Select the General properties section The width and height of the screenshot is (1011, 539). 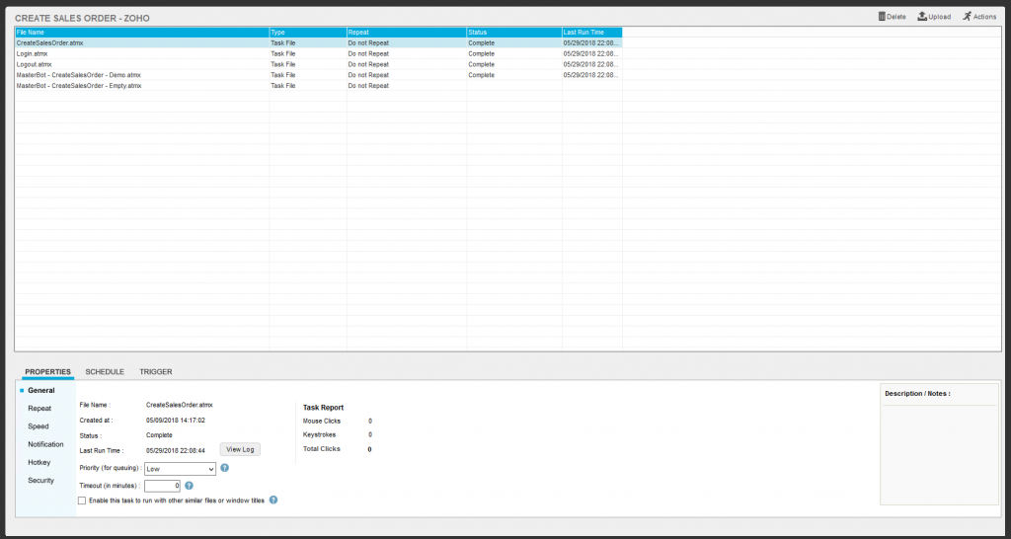pos(41,390)
